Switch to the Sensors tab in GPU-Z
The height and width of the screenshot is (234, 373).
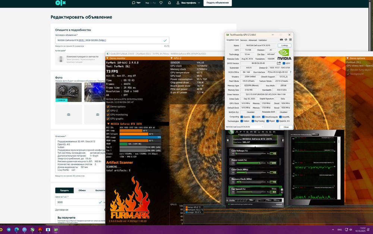tap(244, 40)
